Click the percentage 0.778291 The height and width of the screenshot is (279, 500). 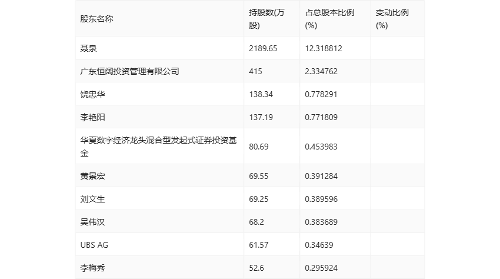(x=321, y=94)
